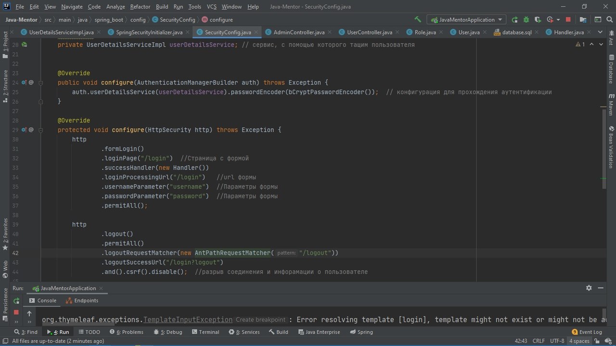
Task: Click the Create breakpoint hint
Action: click(260, 320)
